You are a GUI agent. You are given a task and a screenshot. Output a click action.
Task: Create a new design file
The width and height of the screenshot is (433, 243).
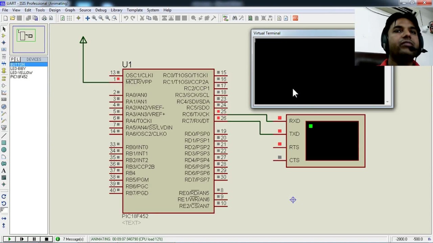tap(5, 18)
